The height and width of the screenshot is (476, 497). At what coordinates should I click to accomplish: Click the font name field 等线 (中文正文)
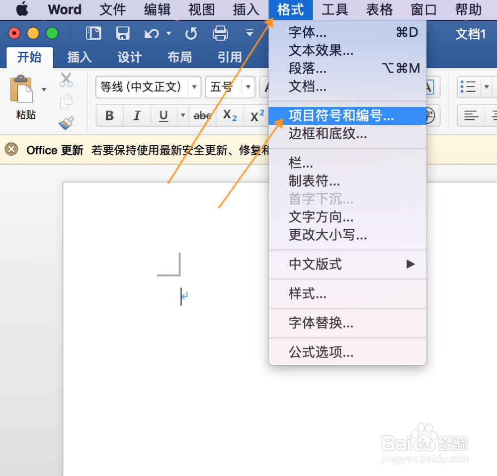142,87
